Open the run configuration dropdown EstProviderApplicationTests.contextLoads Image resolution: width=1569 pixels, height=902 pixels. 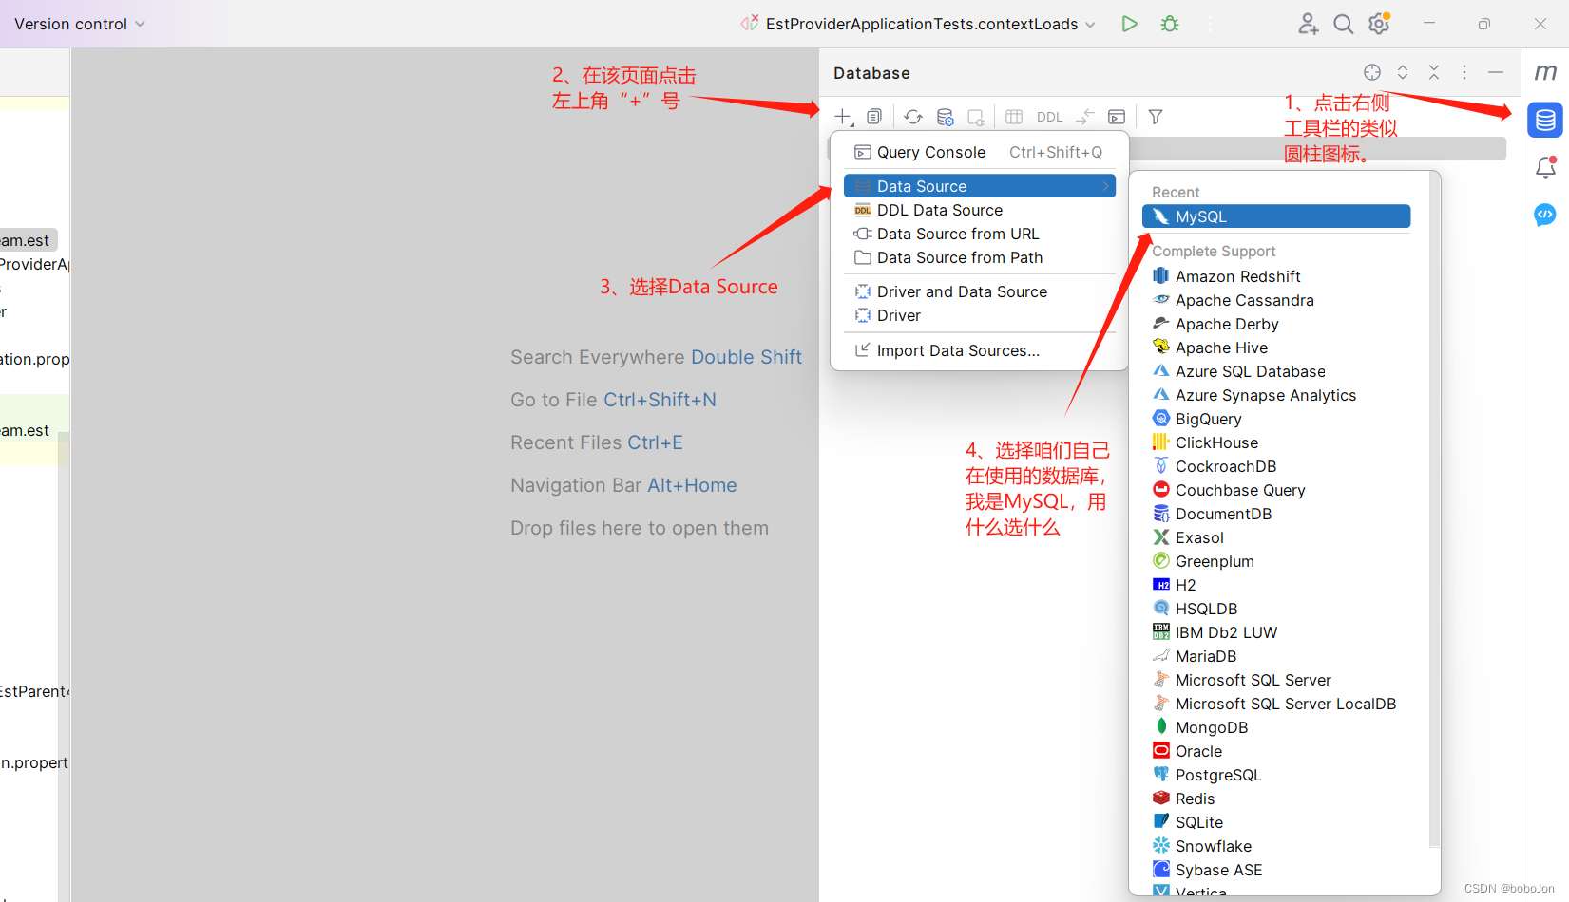pyautogui.click(x=919, y=24)
